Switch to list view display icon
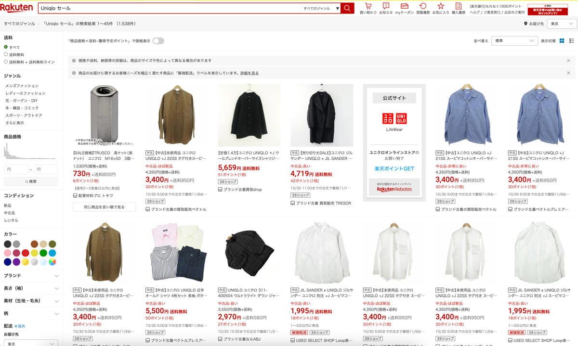 point(571,41)
